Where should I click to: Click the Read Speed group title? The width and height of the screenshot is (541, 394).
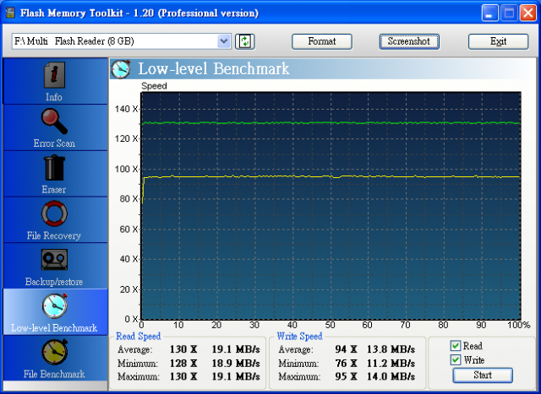(x=139, y=336)
